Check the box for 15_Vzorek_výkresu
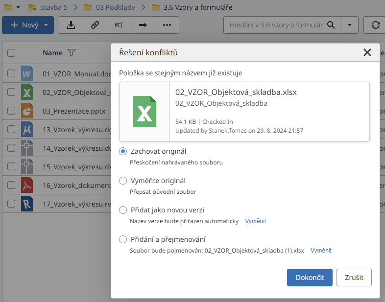This screenshot has width=385, height=302. pyautogui.click(x=11, y=166)
